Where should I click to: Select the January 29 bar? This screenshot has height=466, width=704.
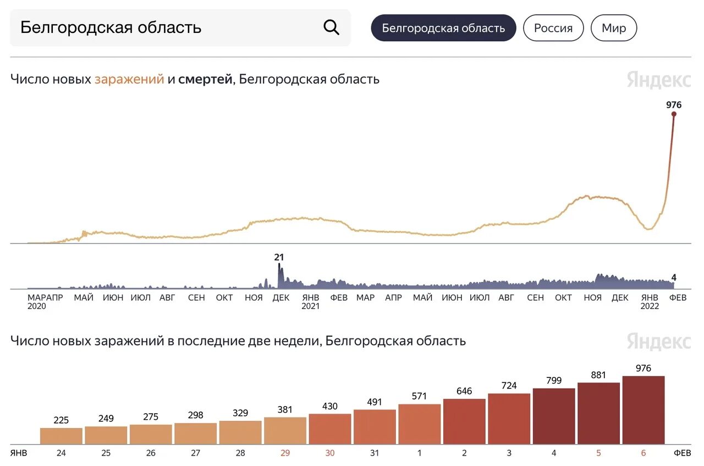click(285, 431)
